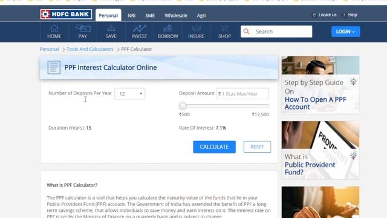Open the LOGIN dropdown

(345, 31)
